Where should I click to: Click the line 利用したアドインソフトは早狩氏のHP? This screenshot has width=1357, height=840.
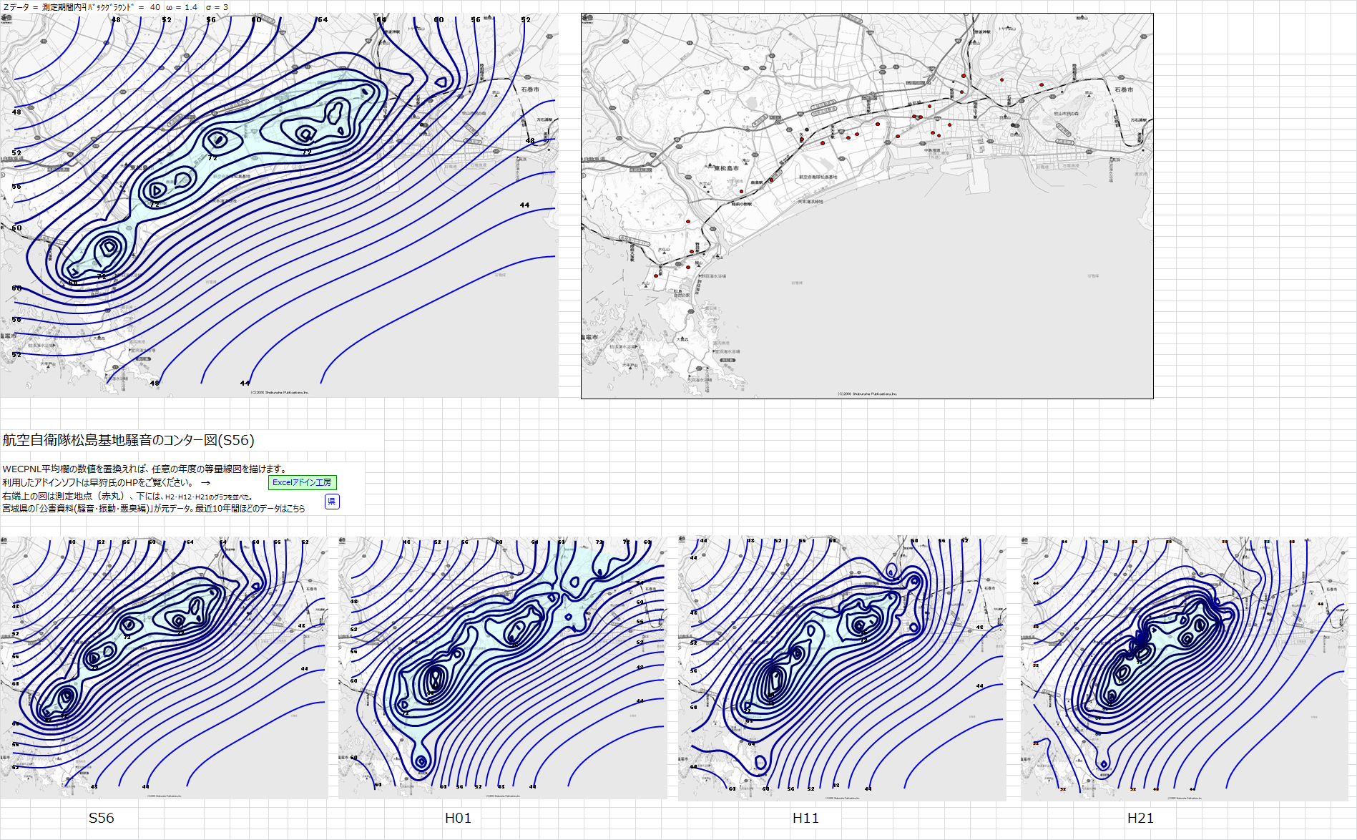[x=106, y=482]
